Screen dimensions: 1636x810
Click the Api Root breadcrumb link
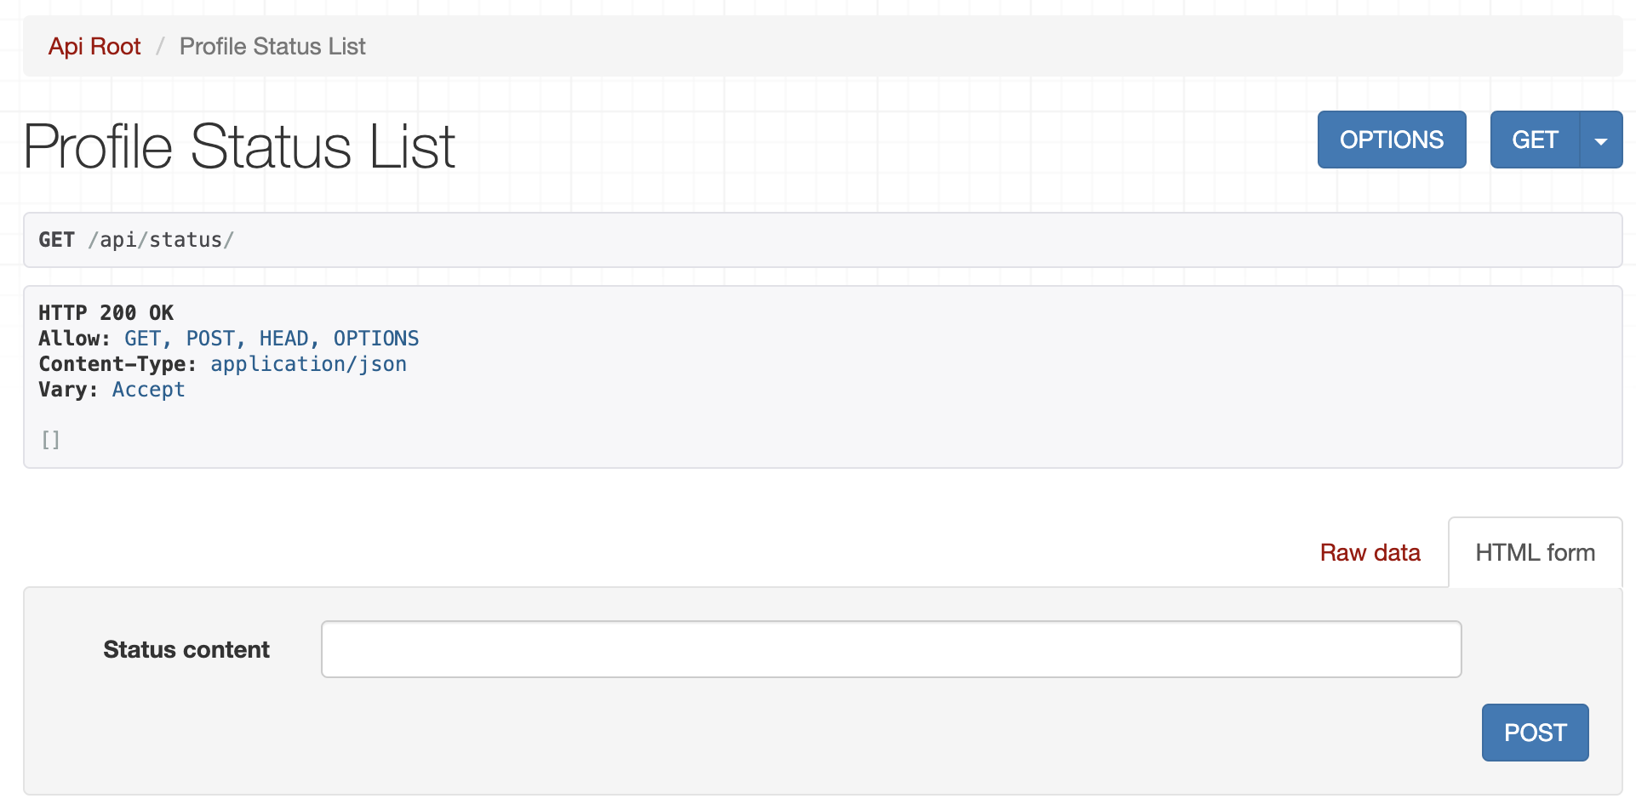tap(94, 47)
